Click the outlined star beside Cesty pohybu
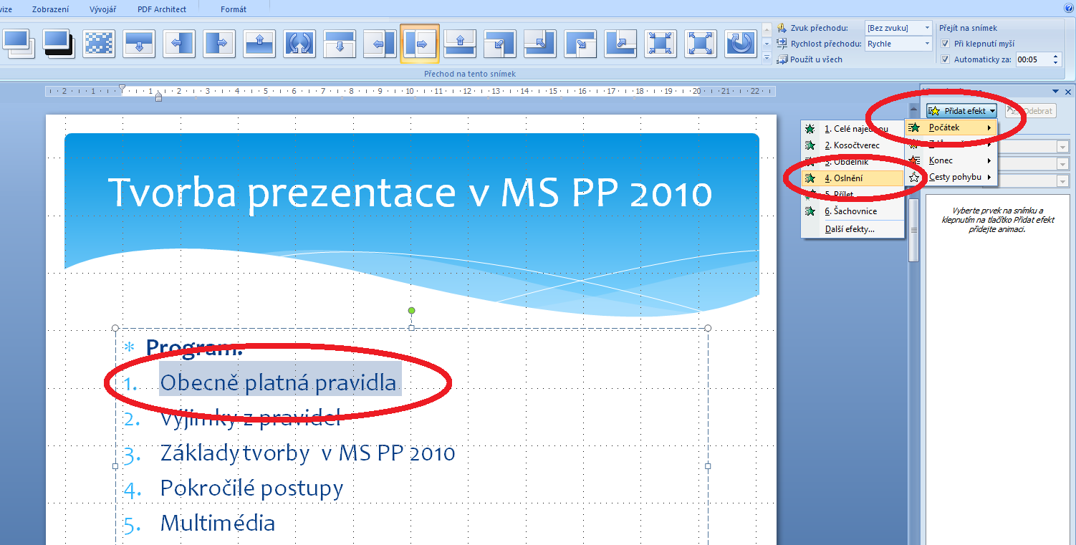Image resolution: width=1076 pixels, height=545 pixels. click(x=914, y=177)
